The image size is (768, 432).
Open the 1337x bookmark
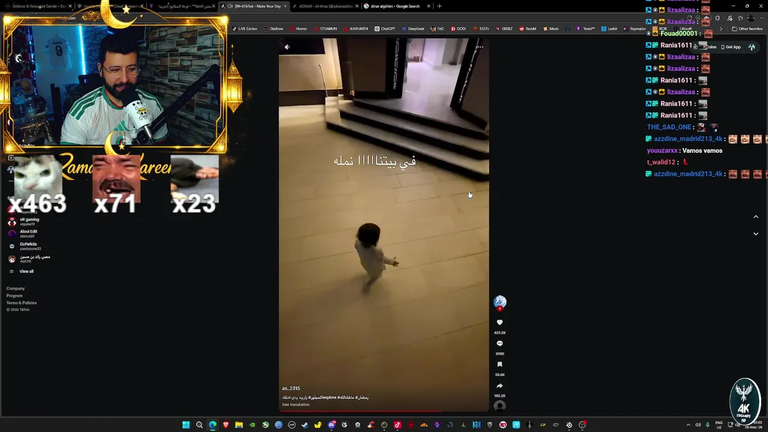(x=481, y=29)
